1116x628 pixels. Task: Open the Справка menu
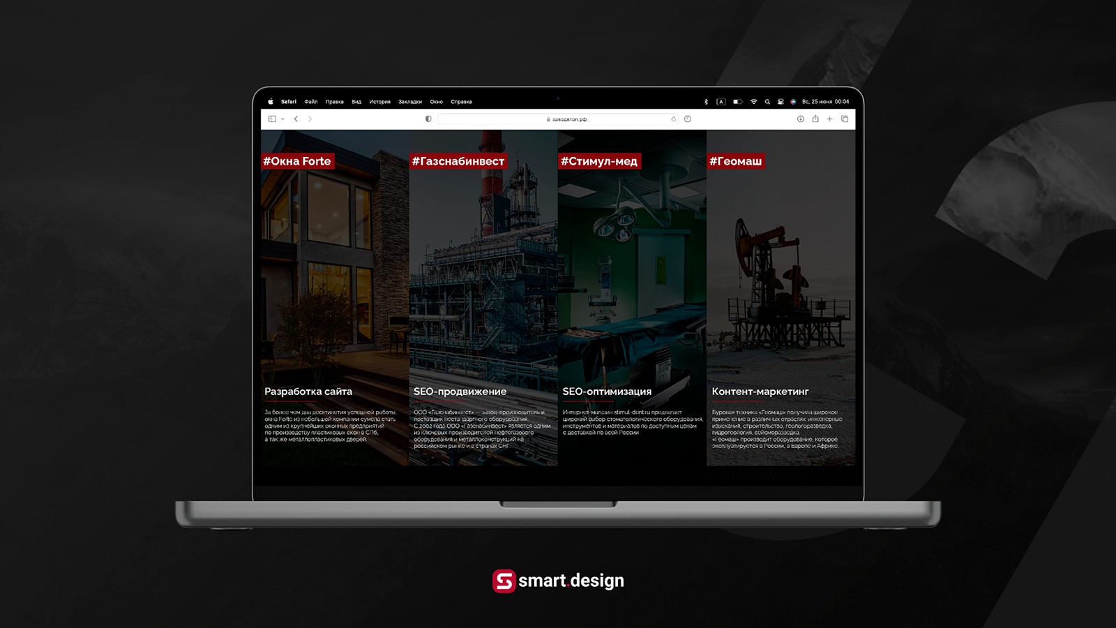point(462,102)
